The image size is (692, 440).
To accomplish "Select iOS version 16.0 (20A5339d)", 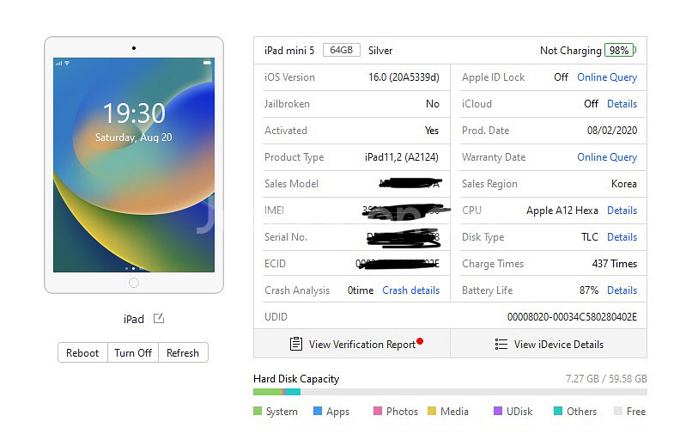I will [404, 77].
